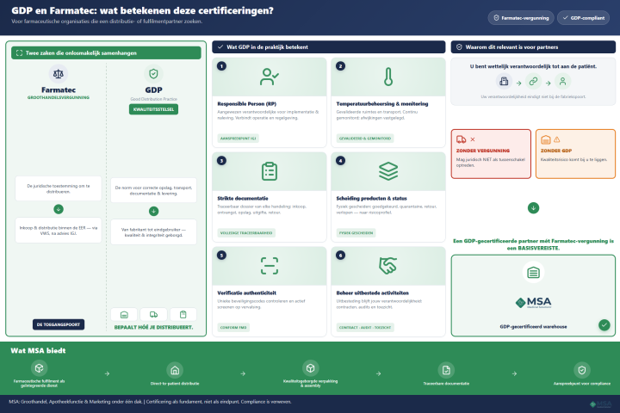620x413 pixels.
Task: Click the Wat GDP in de praktijk betekent header
Action: pos(329,47)
